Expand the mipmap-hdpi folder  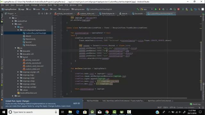click(18, 75)
